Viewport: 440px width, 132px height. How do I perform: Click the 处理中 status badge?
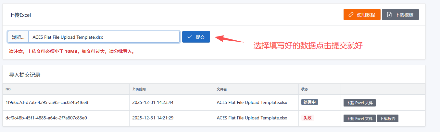click(x=309, y=102)
